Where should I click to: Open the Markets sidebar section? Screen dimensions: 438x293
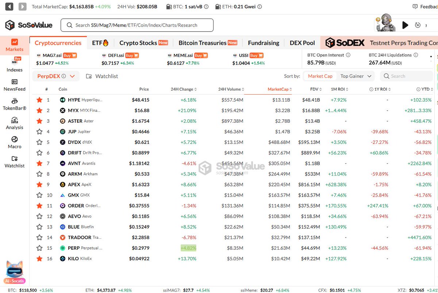(x=15, y=45)
